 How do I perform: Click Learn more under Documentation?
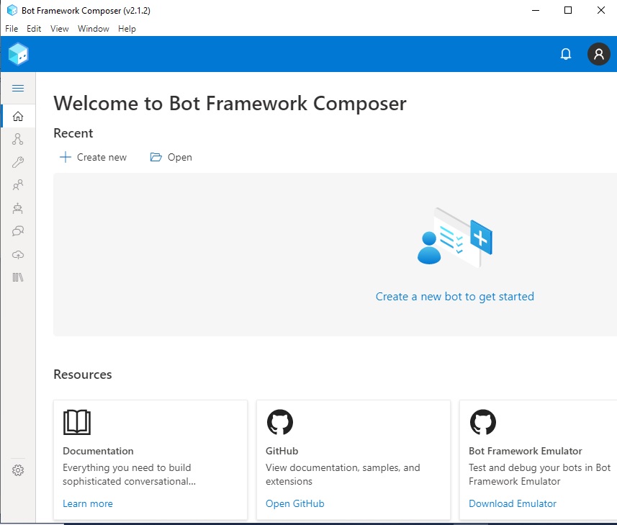coord(88,503)
